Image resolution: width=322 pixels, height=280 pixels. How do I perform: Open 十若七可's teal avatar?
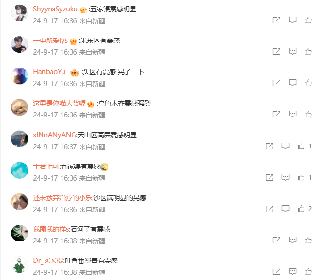pos(20,170)
